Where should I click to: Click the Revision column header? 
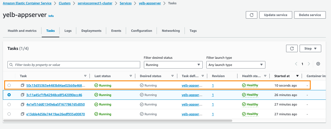pyautogui.click(x=218, y=76)
